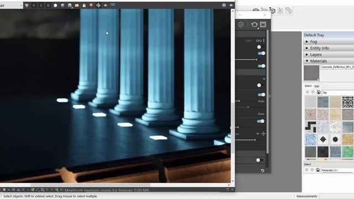This screenshot has width=354, height=199.
Task: View the green channel in frame buffer
Action: pos(41,5)
